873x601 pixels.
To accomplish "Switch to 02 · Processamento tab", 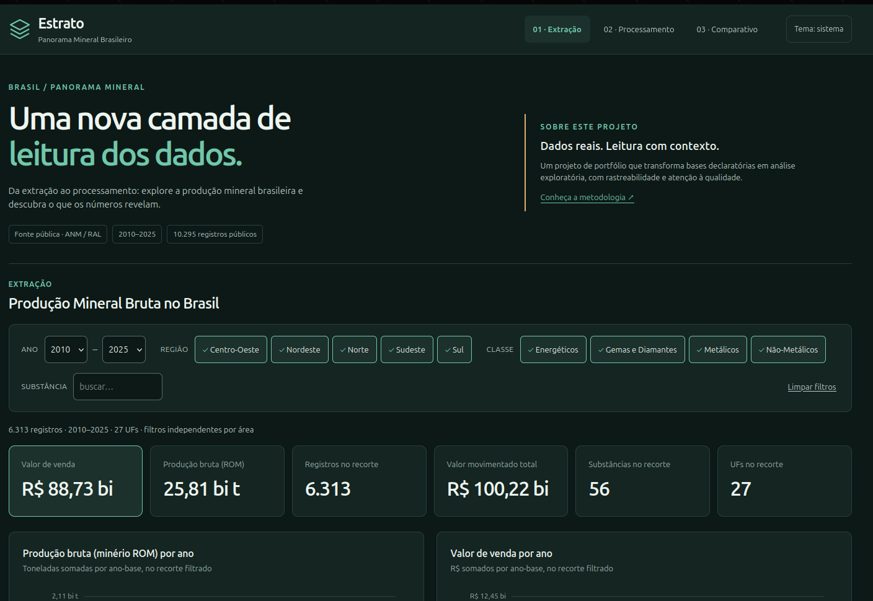I will pos(639,29).
